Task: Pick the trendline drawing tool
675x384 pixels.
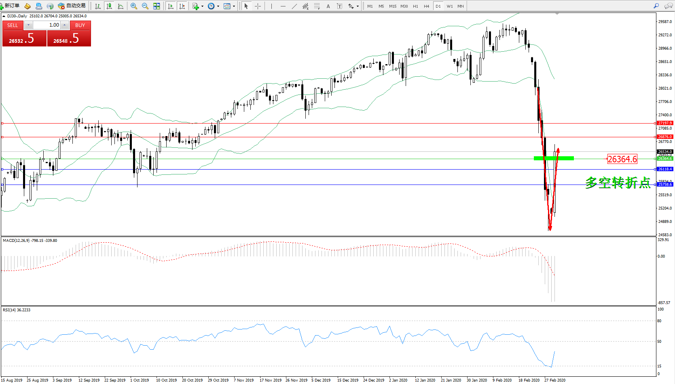Action: tap(294, 6)
